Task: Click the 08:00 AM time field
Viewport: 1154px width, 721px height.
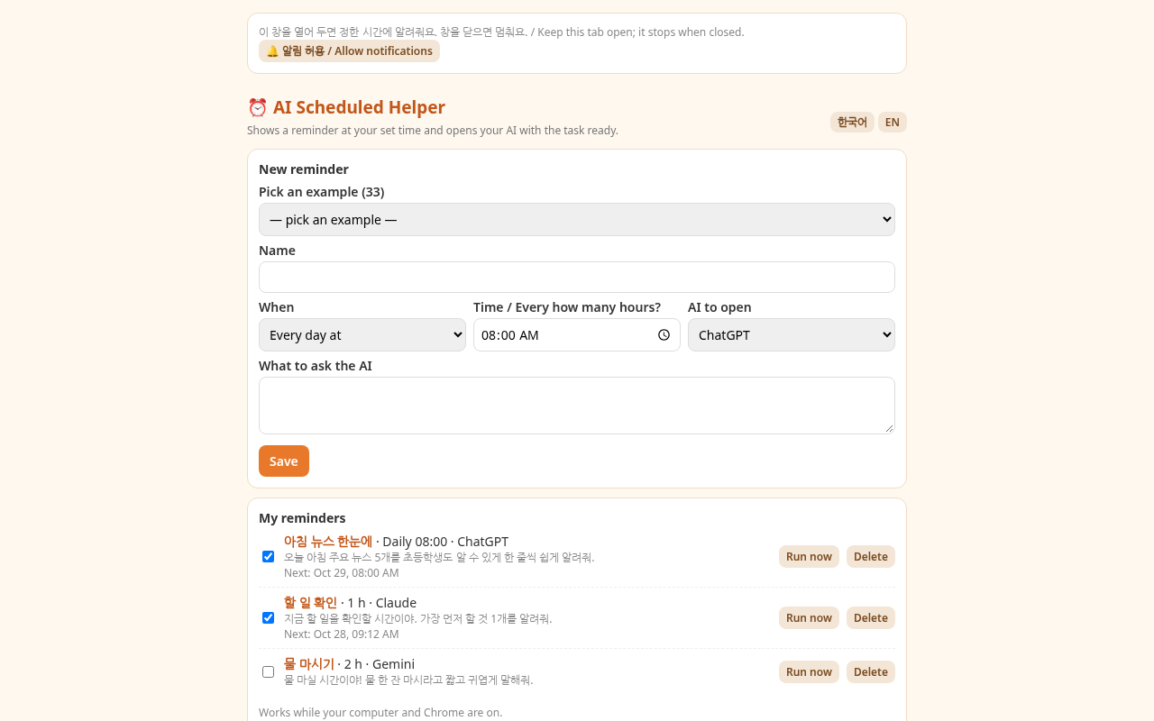Action: pos(577,334)
